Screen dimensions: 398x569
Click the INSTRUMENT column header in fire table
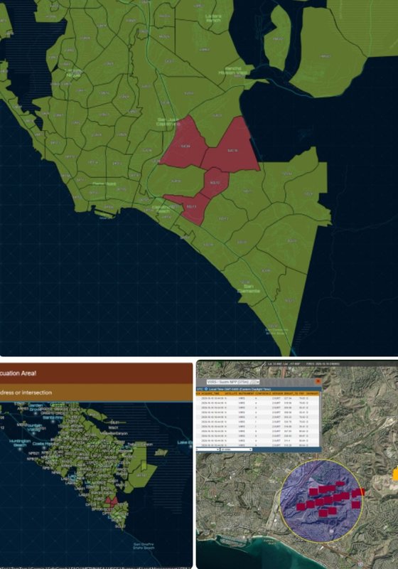(x=247, y=393)
